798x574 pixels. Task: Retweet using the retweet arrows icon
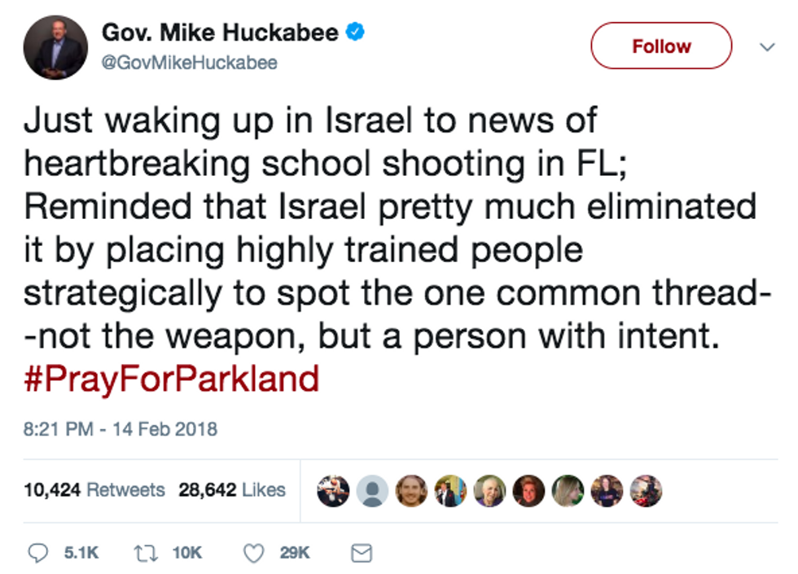146,553
